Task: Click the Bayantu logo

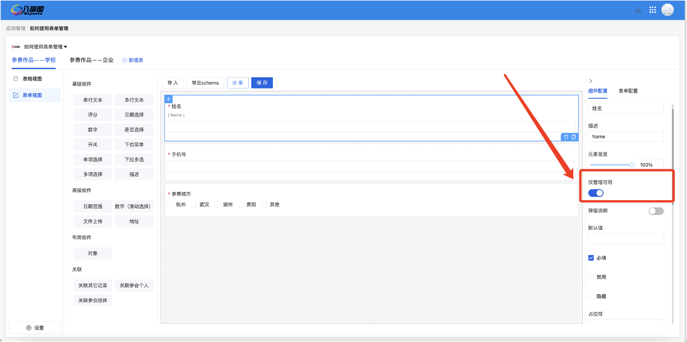Action: click(27, 10)
